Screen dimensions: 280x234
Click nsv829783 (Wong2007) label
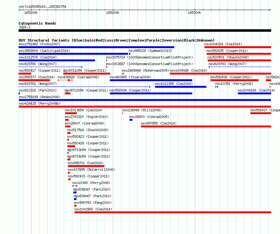(x=227, y=64)
